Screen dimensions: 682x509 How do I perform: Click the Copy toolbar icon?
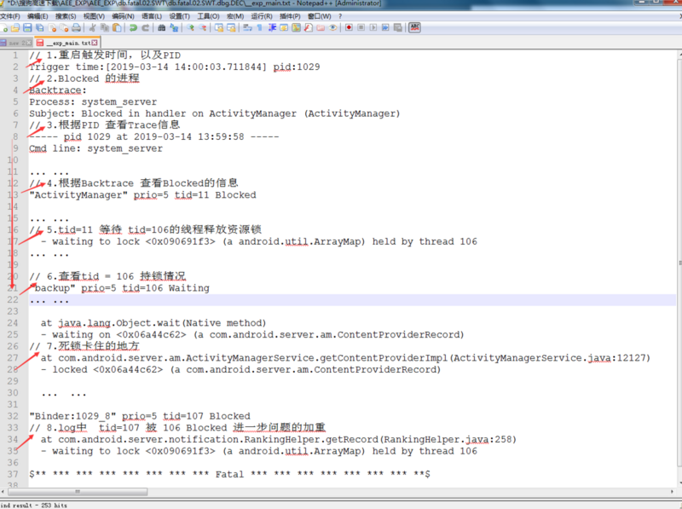click(104, 28)
